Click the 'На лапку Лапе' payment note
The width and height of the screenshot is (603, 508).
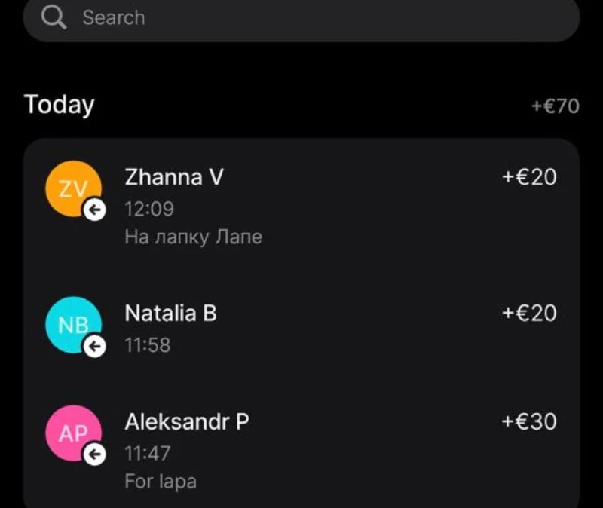click(x=193, y=237)
